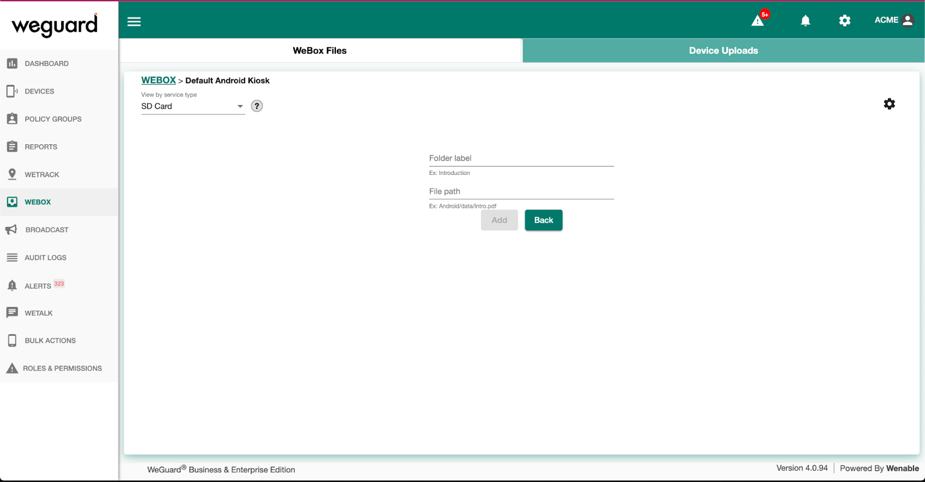
Task: Follow the WEBOX breadcrumb link
Action: coord(158,80)
